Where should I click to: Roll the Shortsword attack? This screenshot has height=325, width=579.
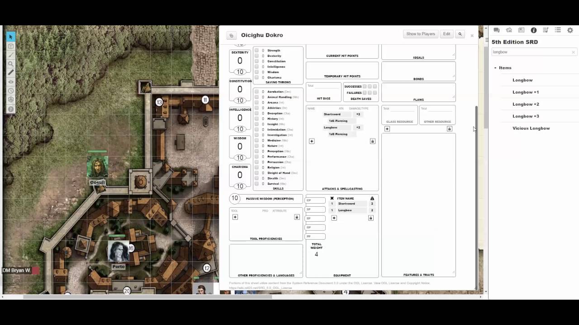coord(332,114)
